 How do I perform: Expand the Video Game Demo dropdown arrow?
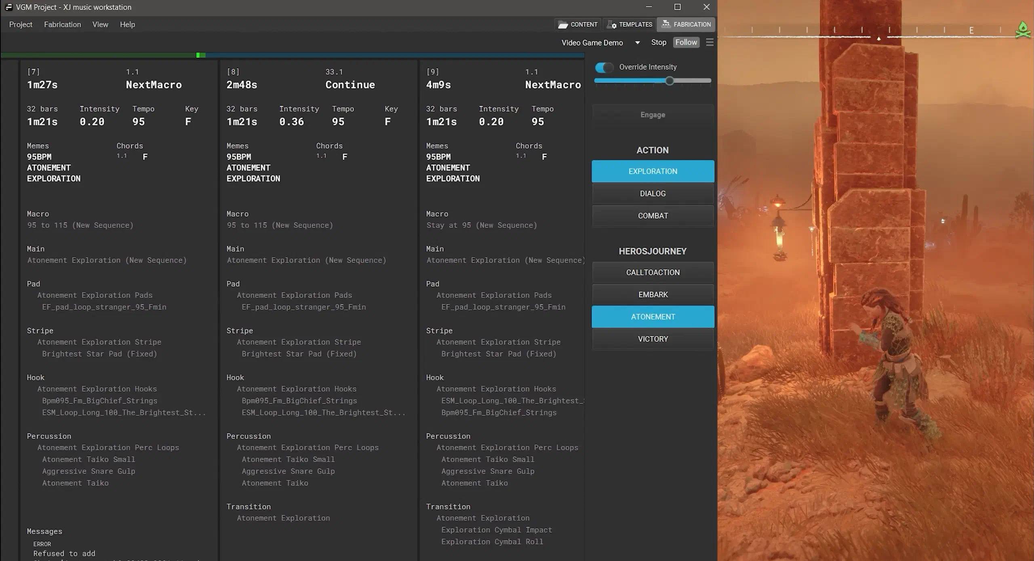(637, 43)
